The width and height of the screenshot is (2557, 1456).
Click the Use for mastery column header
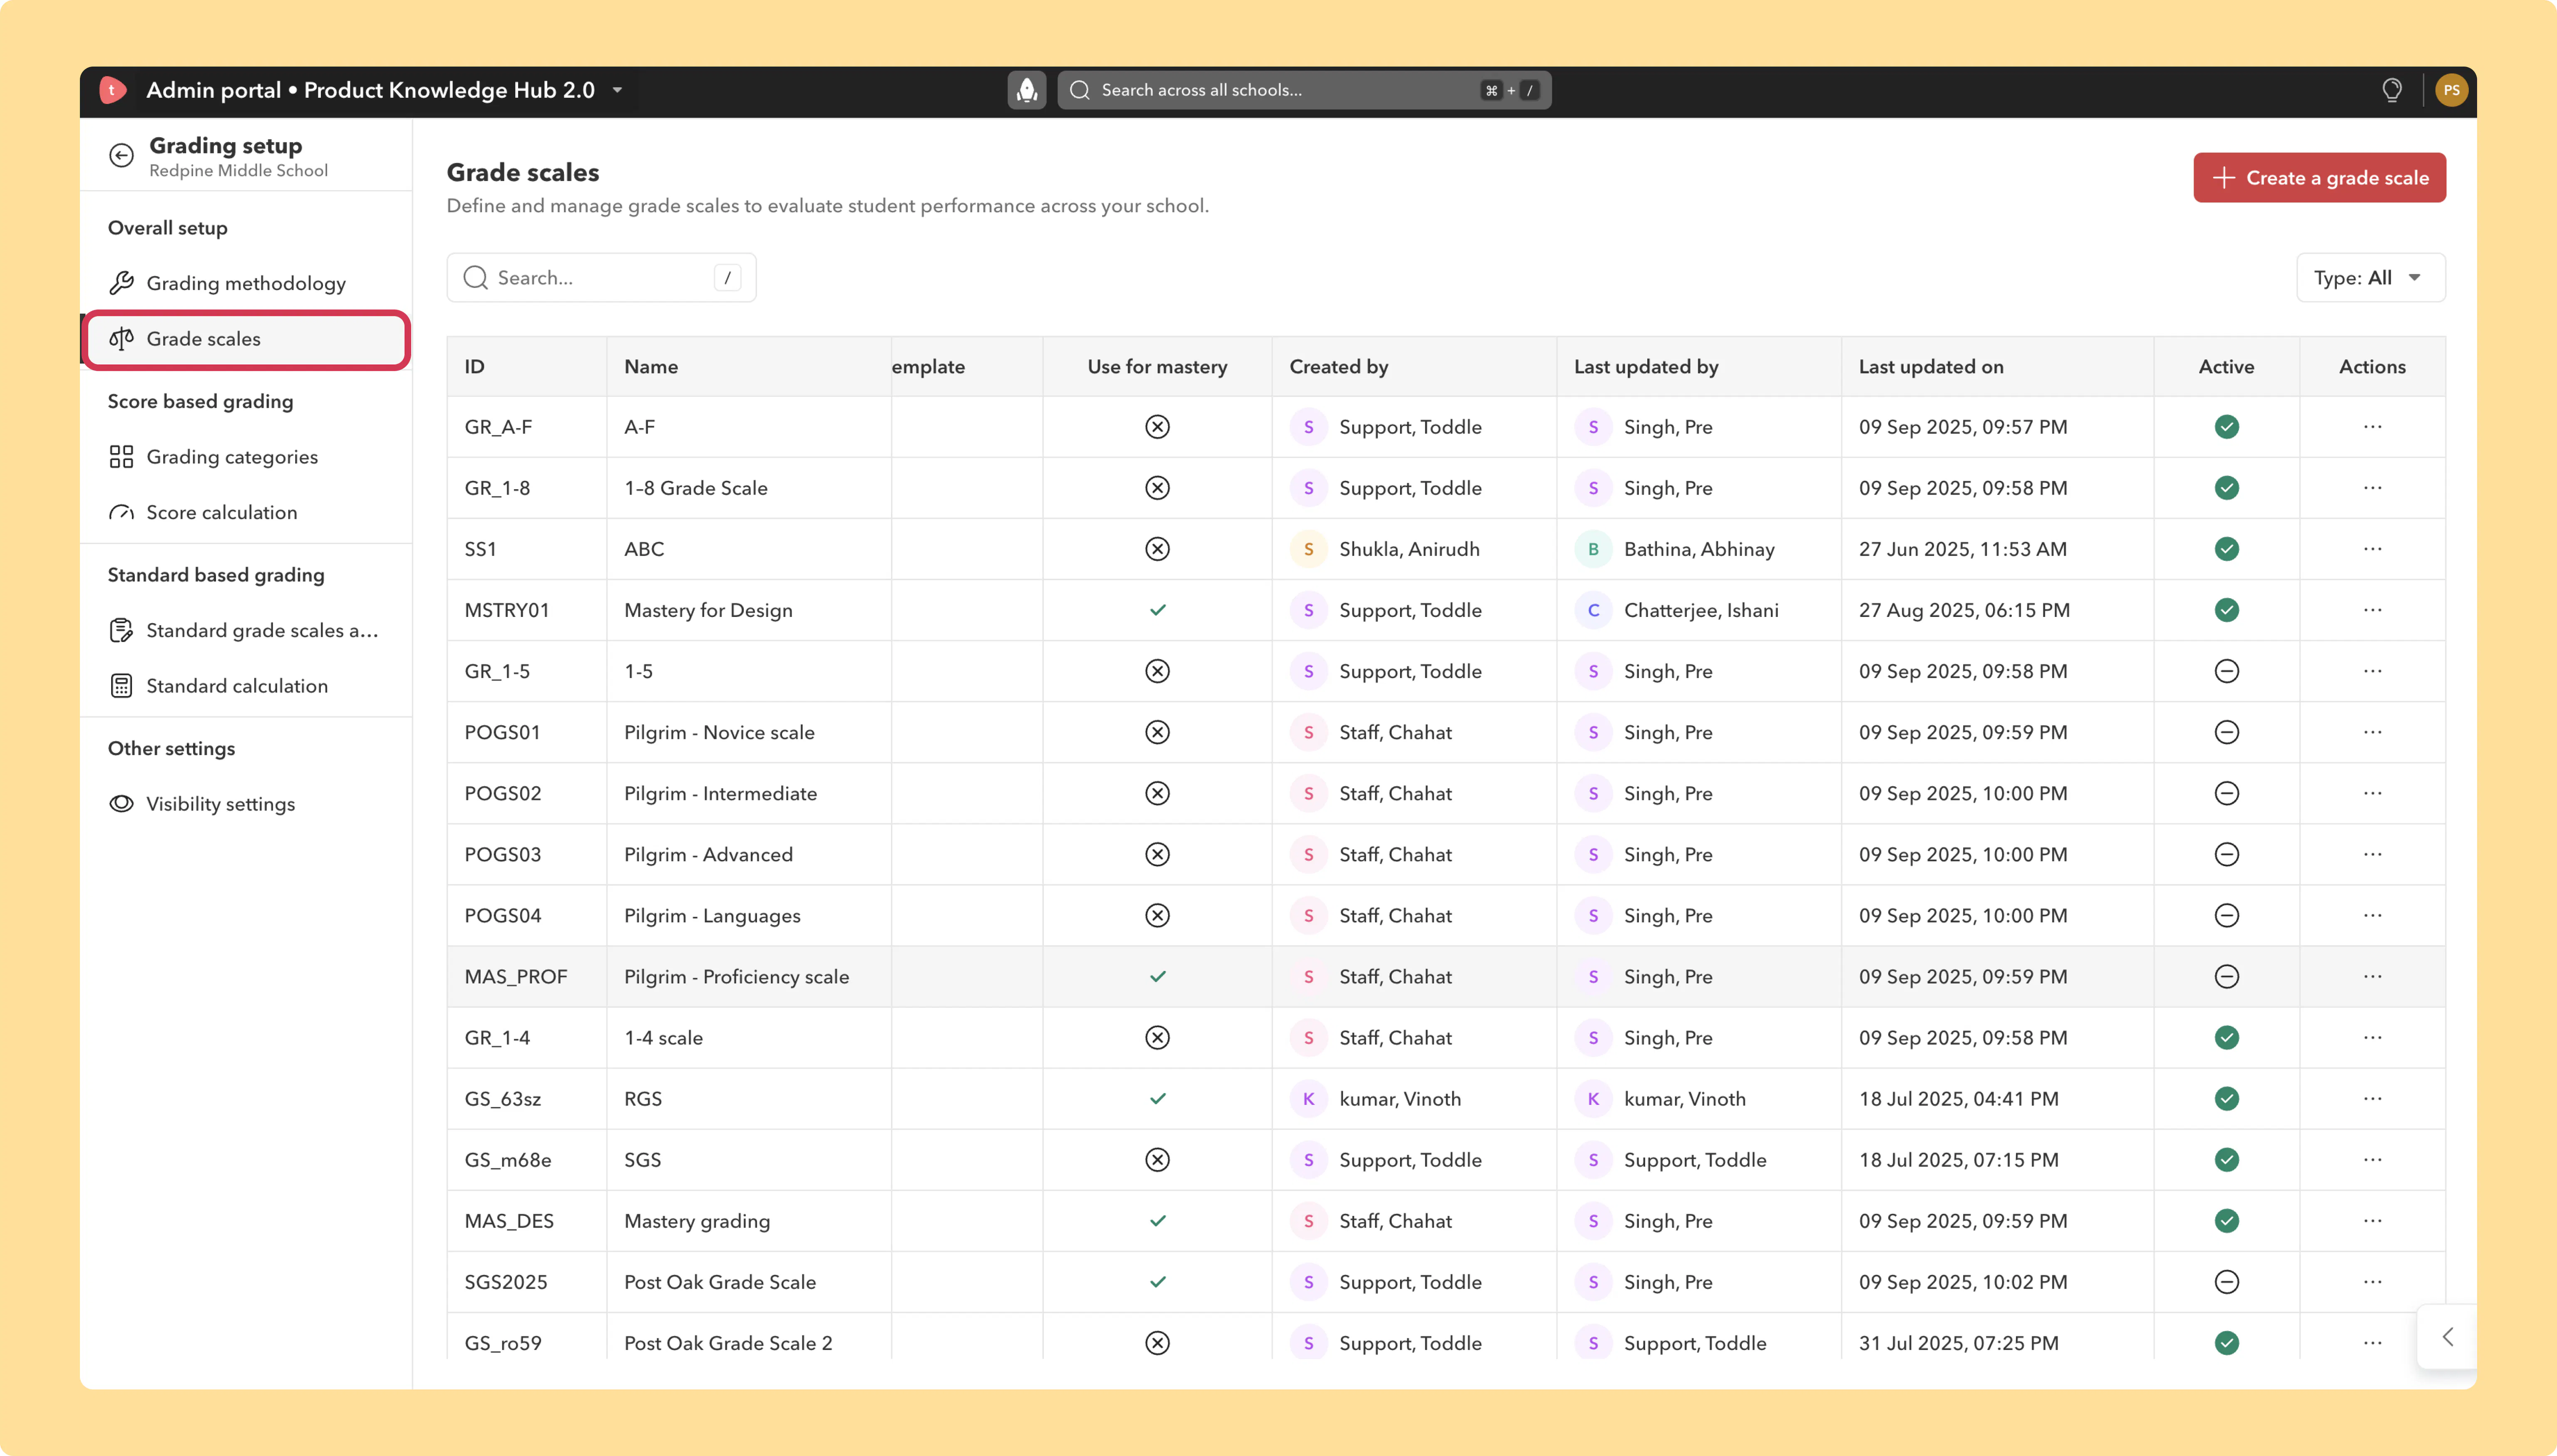1157,367
